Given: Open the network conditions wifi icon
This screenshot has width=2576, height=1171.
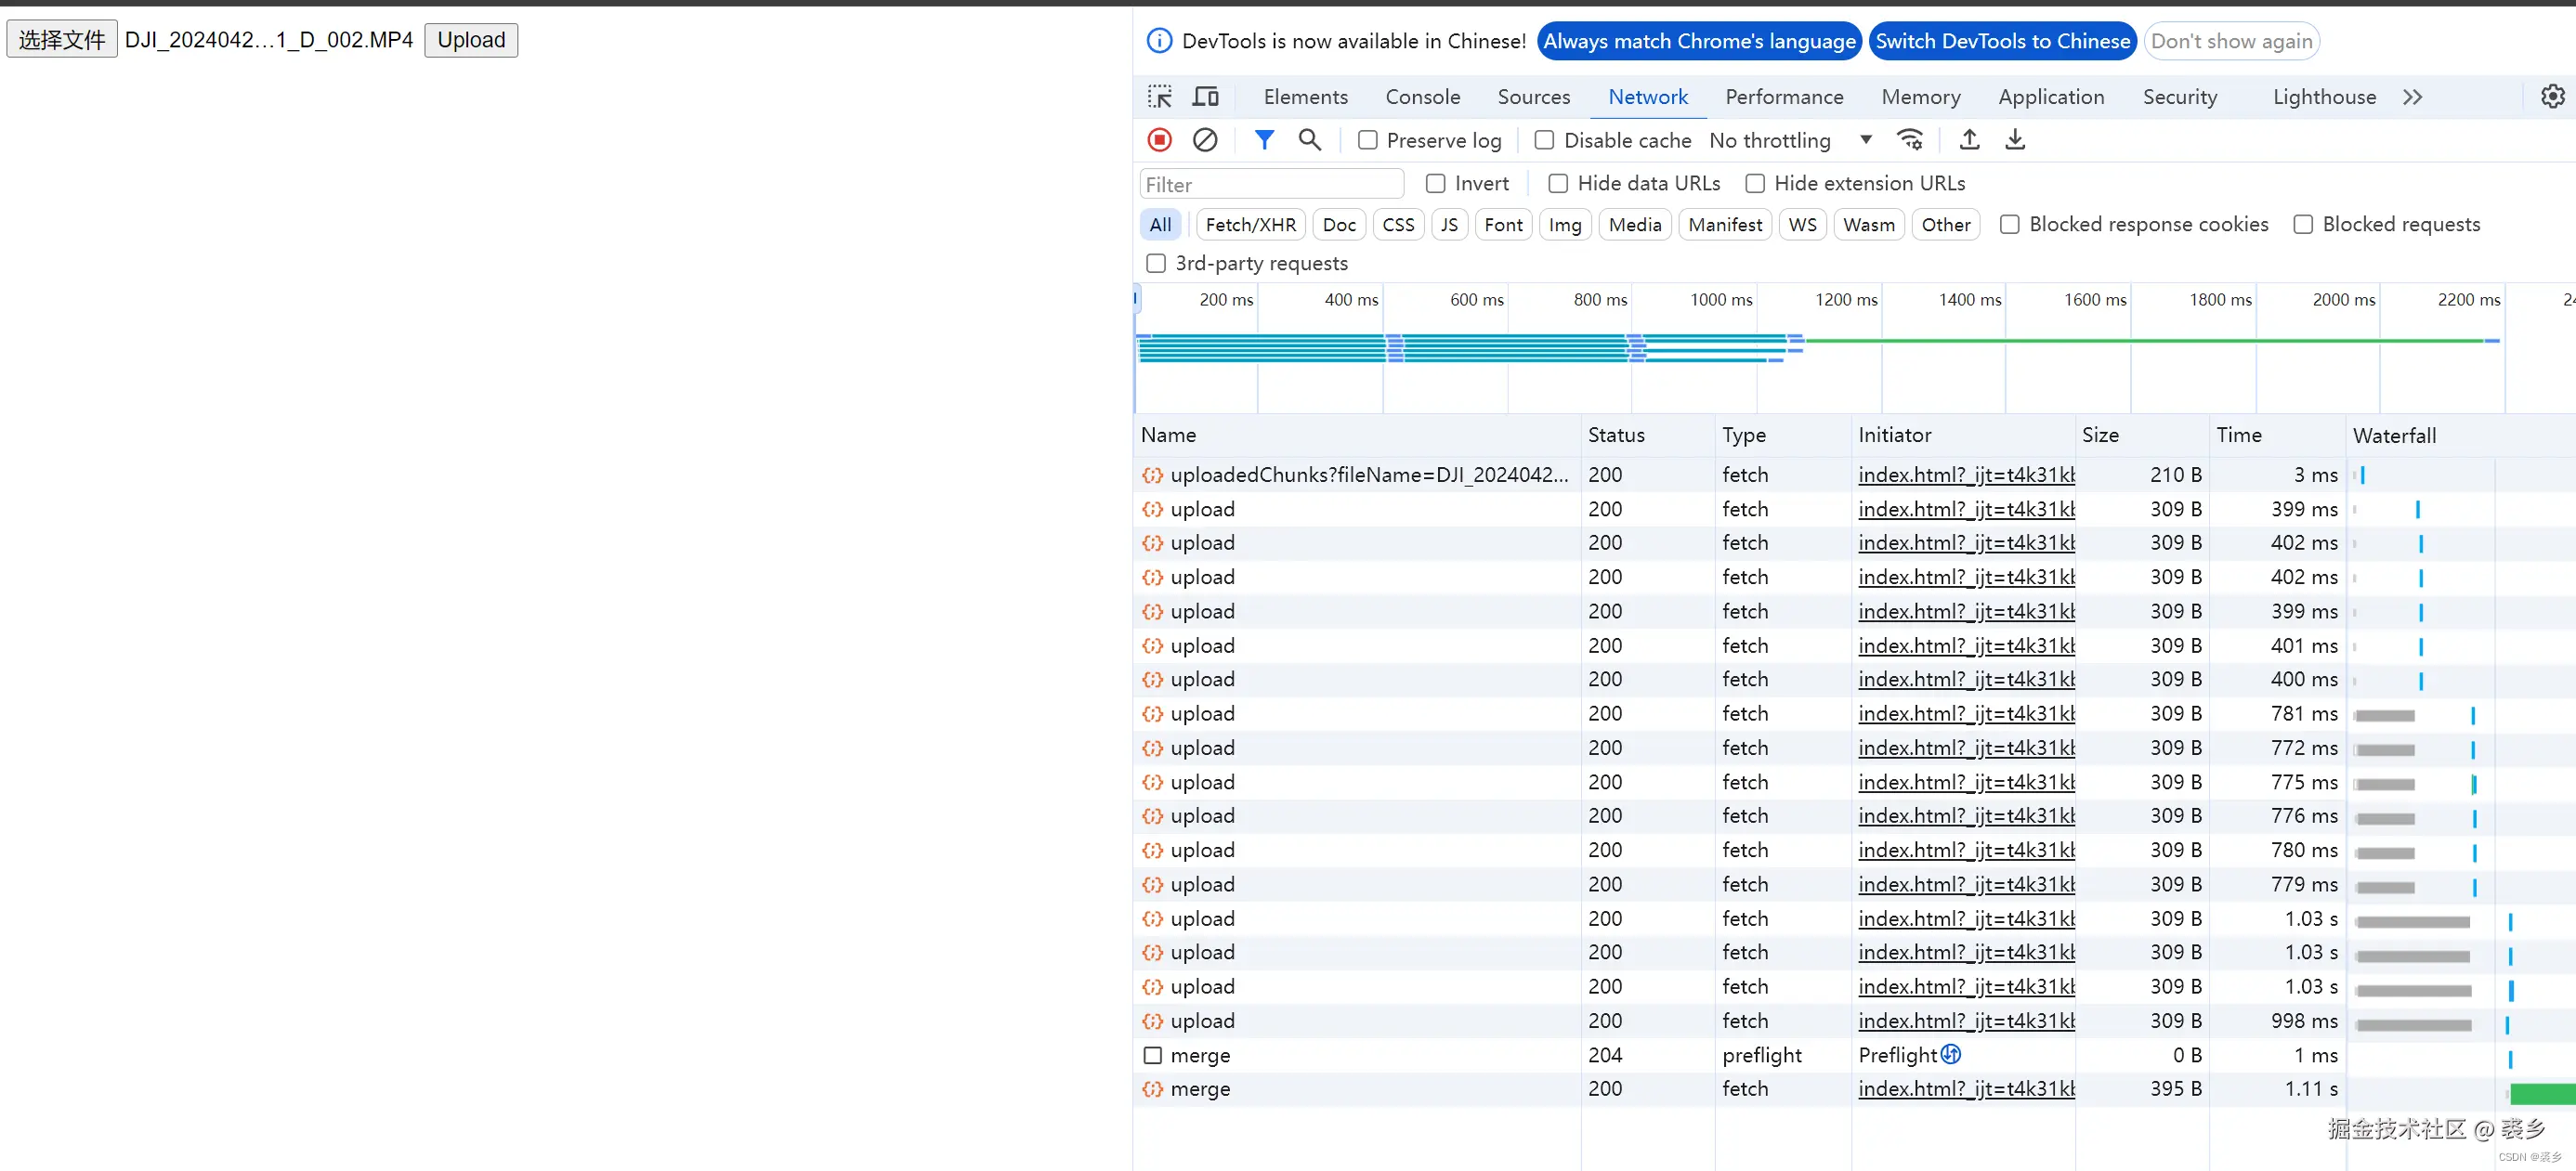Looking at the screenshot, I should [x=1910, y=140].
